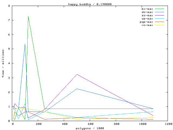Click the yellow vc-max legend line sample
The width and height of the screenshot is (173, 130).
[159, 25]
